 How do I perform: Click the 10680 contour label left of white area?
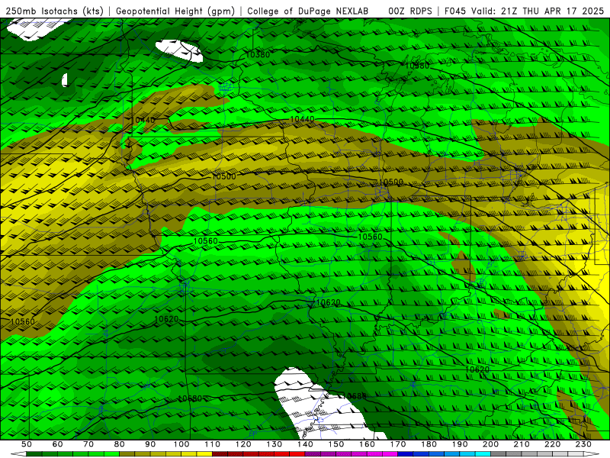click(190, 398)
